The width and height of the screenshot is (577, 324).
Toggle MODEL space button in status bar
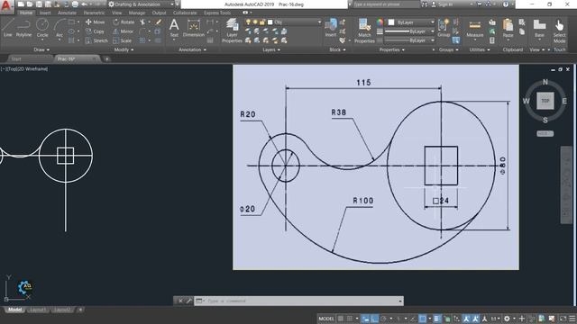[x=326, y=319]
